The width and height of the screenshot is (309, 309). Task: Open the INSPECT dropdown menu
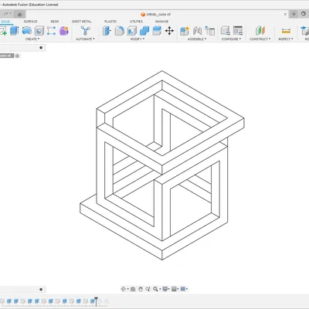pos(286,39)
